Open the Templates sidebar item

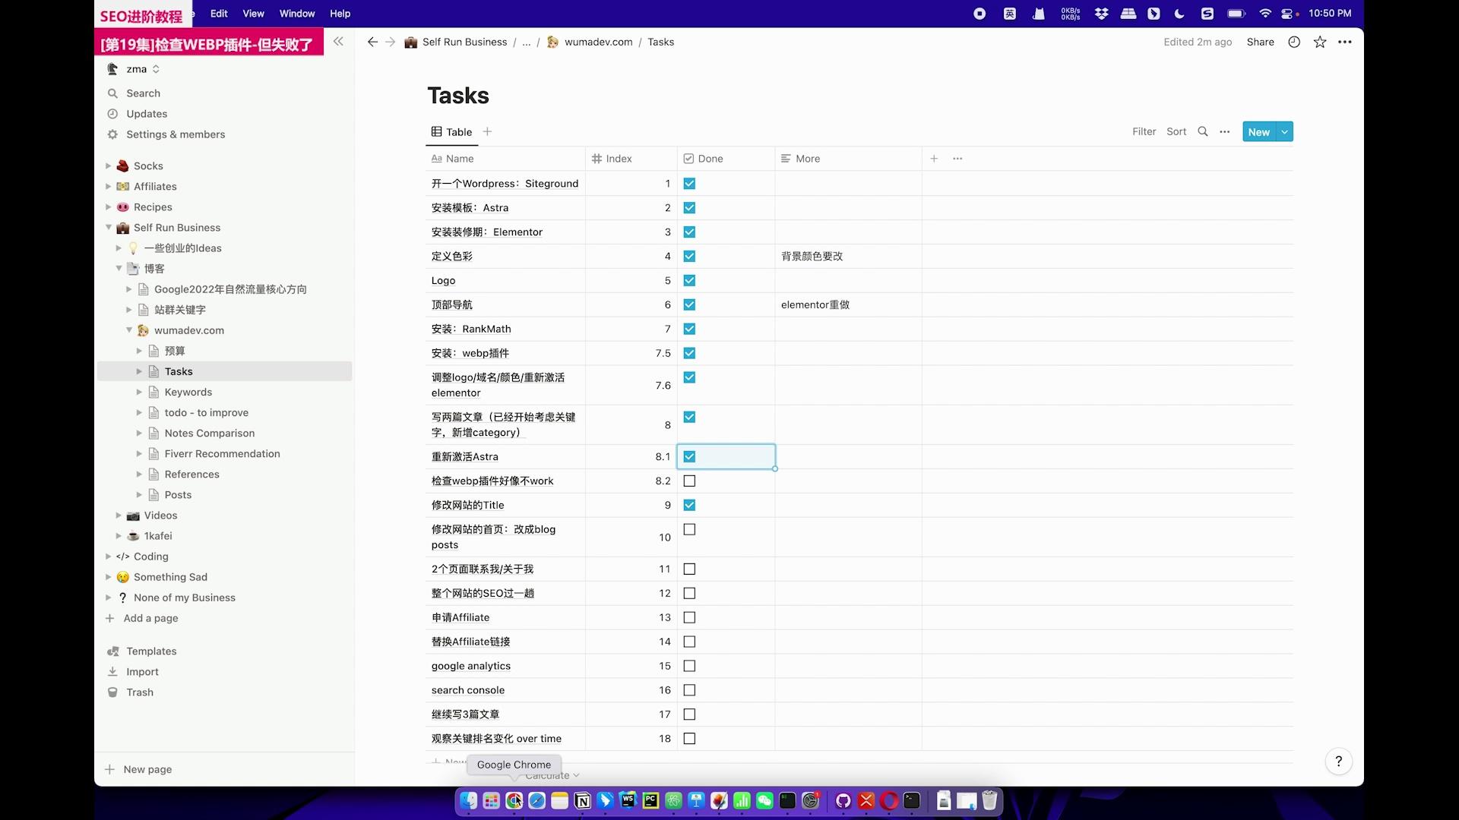click(151, 651)
